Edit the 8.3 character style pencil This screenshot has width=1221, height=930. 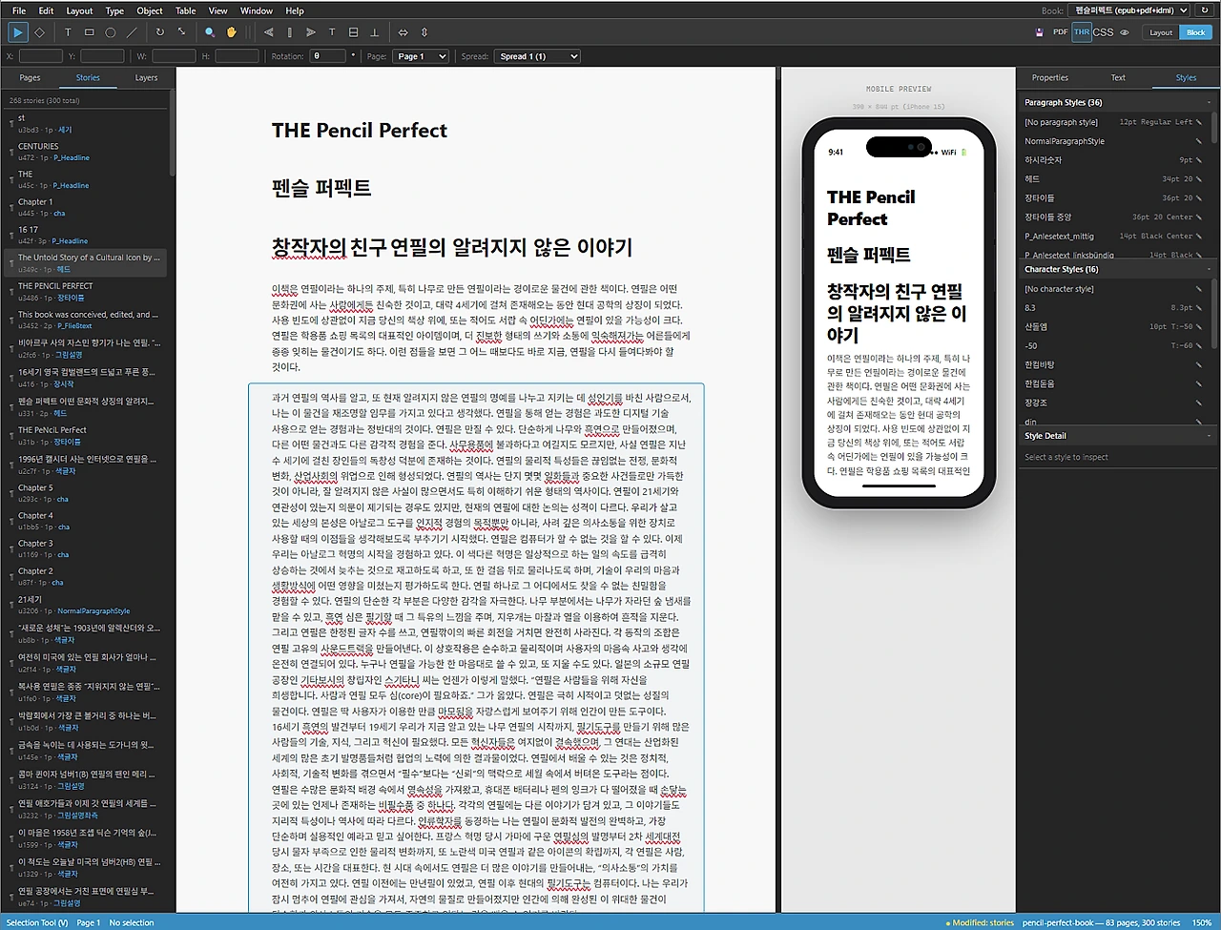pos(1199,308)
